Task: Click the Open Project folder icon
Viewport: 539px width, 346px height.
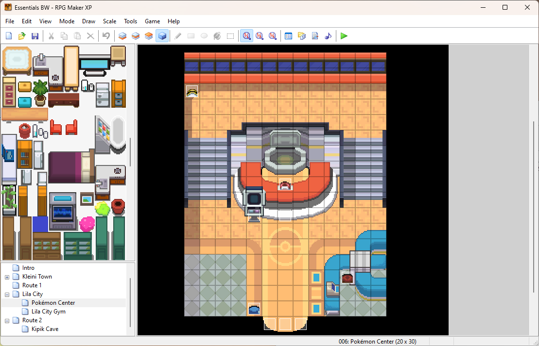Action: [22, 36]
